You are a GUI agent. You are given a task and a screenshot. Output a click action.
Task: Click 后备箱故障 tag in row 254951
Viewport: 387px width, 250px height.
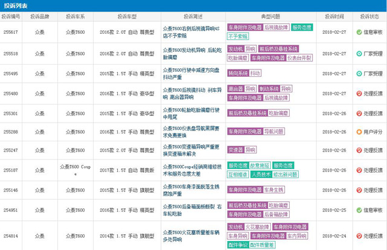click(276, 214)
